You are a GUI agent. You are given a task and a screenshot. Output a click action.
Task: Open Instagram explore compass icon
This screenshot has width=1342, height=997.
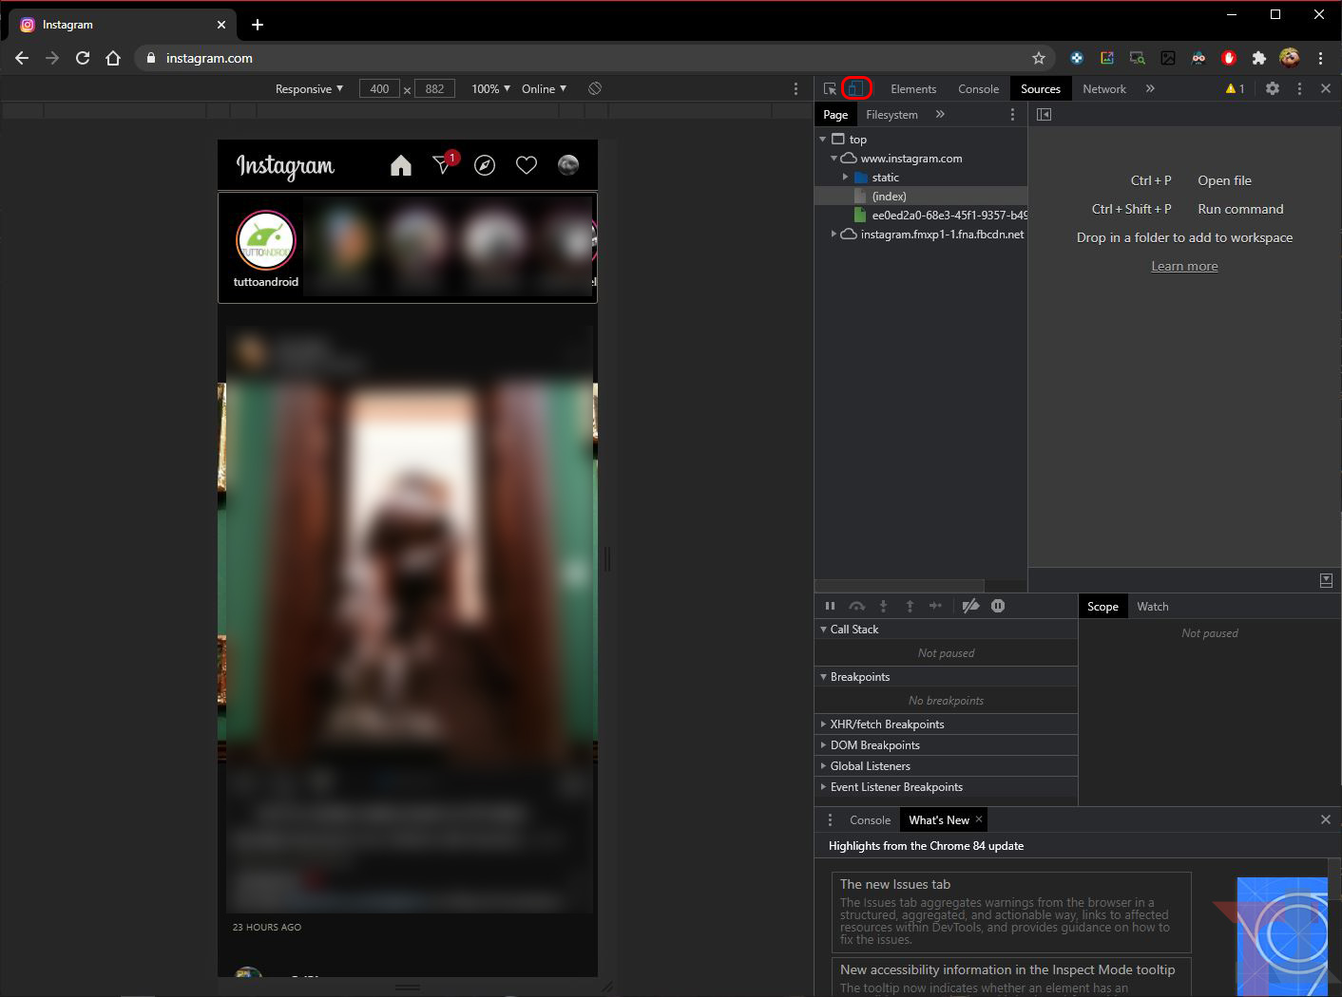click(485, 165)
